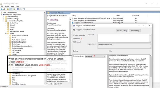Click the policy icon beside Encryption Oracle Remediation row
This screenshot has height=90, width=160.
(72, 23)
